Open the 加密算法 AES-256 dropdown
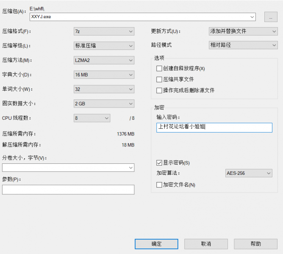Viewport: 283px width, 254px height. pos(248,173)
